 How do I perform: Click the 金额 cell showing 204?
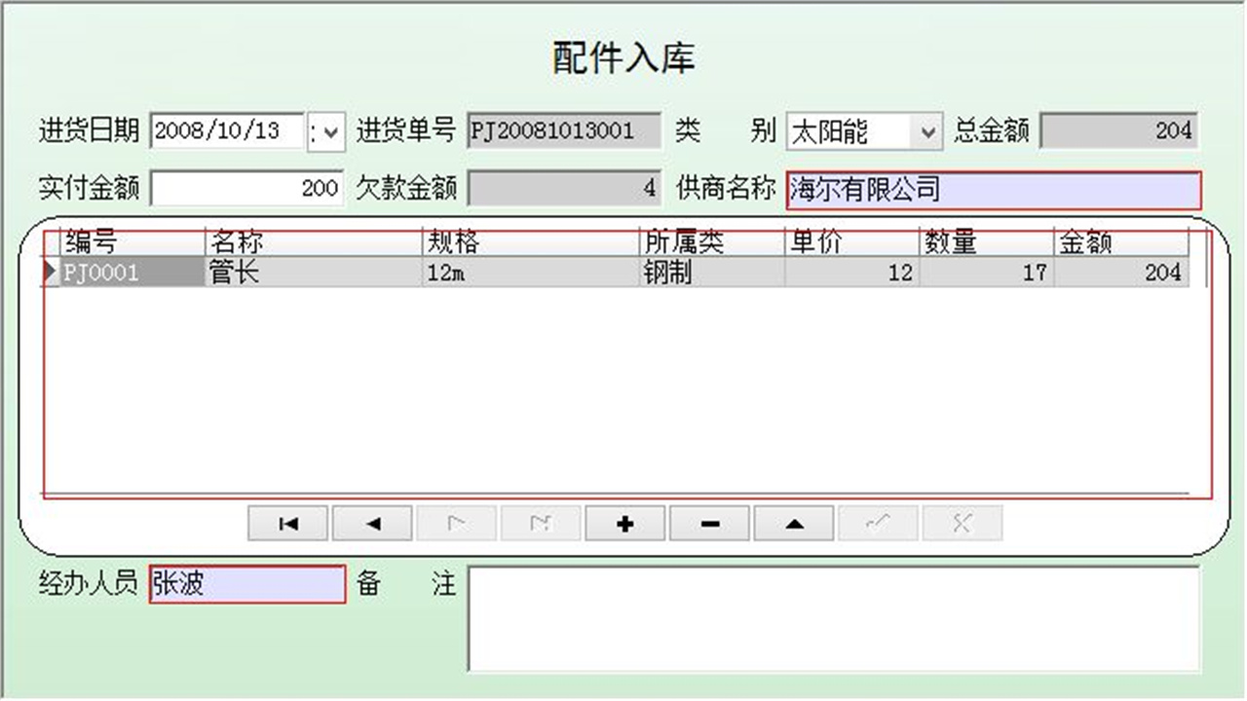click(1120, 273)
